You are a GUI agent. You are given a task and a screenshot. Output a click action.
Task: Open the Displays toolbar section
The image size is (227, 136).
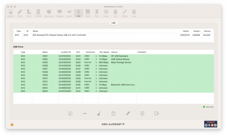60,13
